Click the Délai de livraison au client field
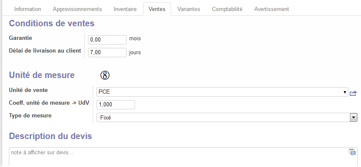 coord(107,53)
